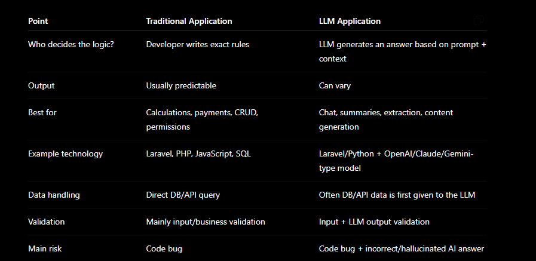
Task: Click the 'Traditional Application' column header
Action: (189, 21)
